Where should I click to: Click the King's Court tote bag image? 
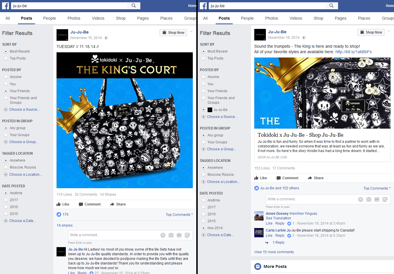click(x=125, y=120)
